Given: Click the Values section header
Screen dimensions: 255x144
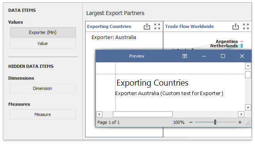Looking at the screenshot, I should [15, 22].
